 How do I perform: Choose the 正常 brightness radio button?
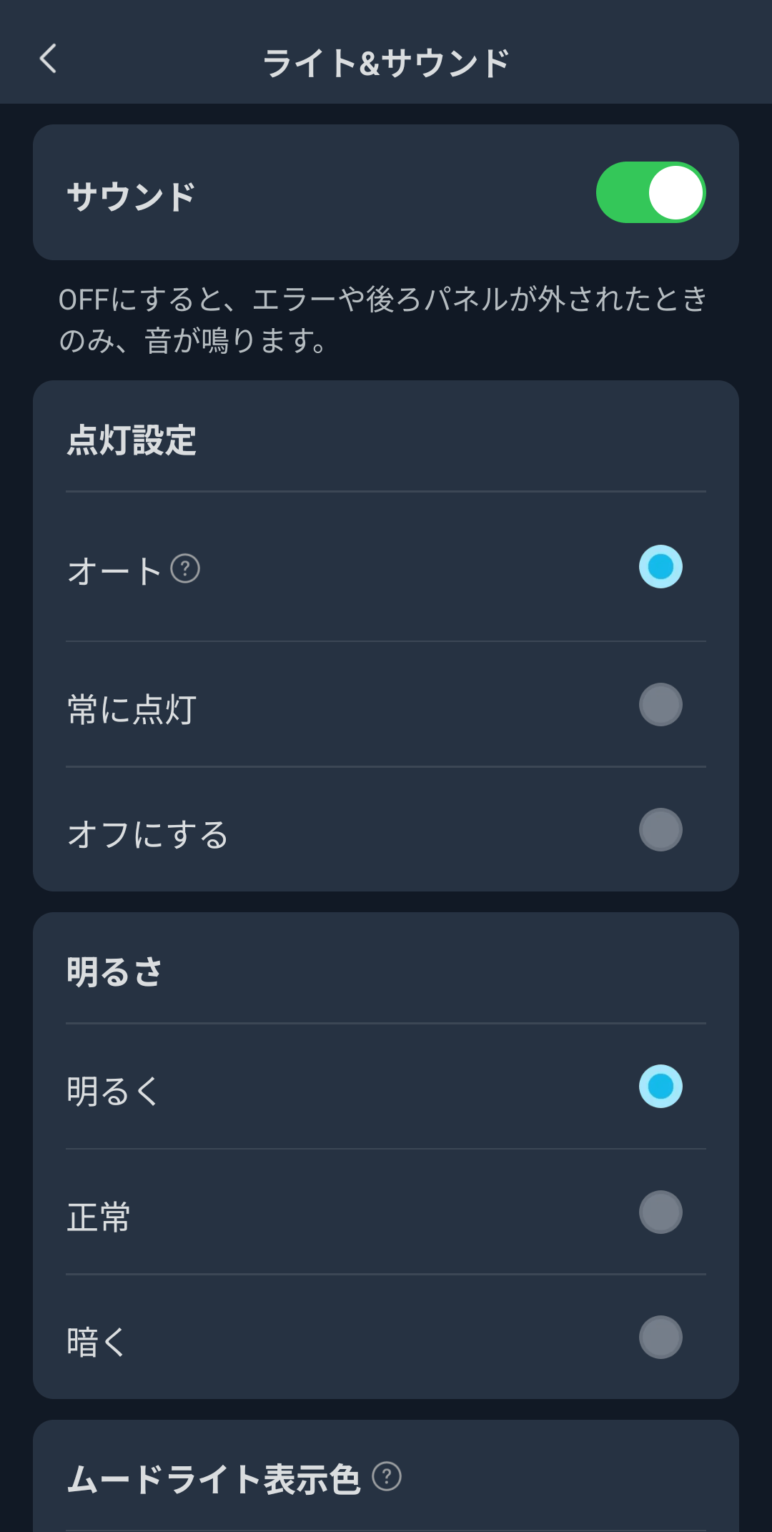(x=660, y=1212)
